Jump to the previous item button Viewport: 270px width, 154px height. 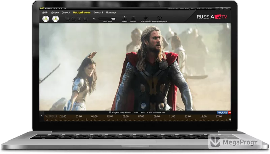67,19
